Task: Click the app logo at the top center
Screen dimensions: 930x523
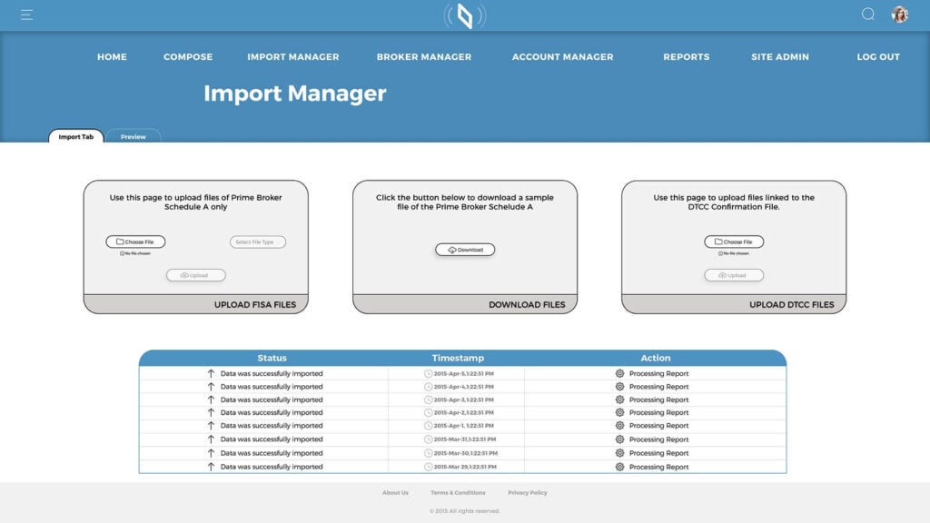Action: tap(465, 15)
